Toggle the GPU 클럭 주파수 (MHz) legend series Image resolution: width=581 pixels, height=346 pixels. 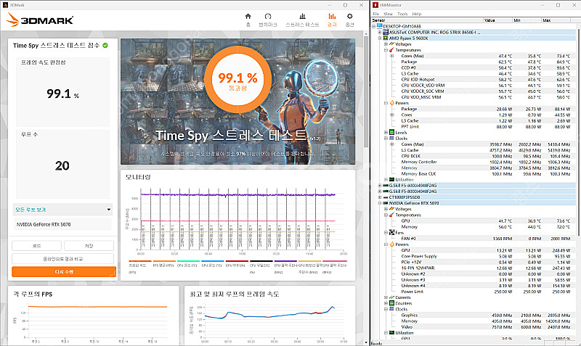pyautogui.click(x=335, y=267)
